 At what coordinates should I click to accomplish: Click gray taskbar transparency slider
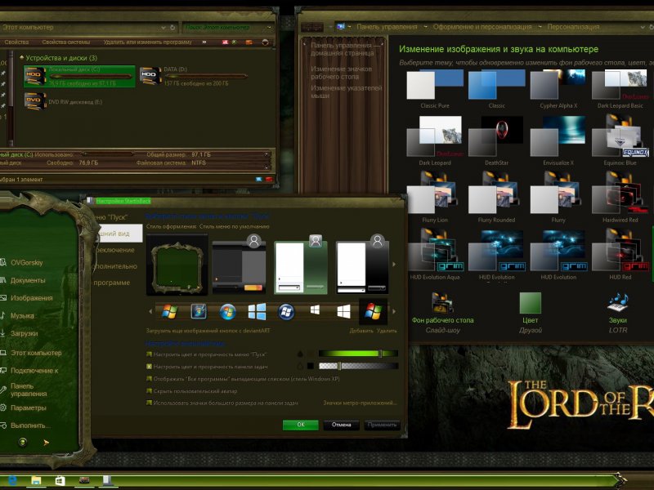358,366
